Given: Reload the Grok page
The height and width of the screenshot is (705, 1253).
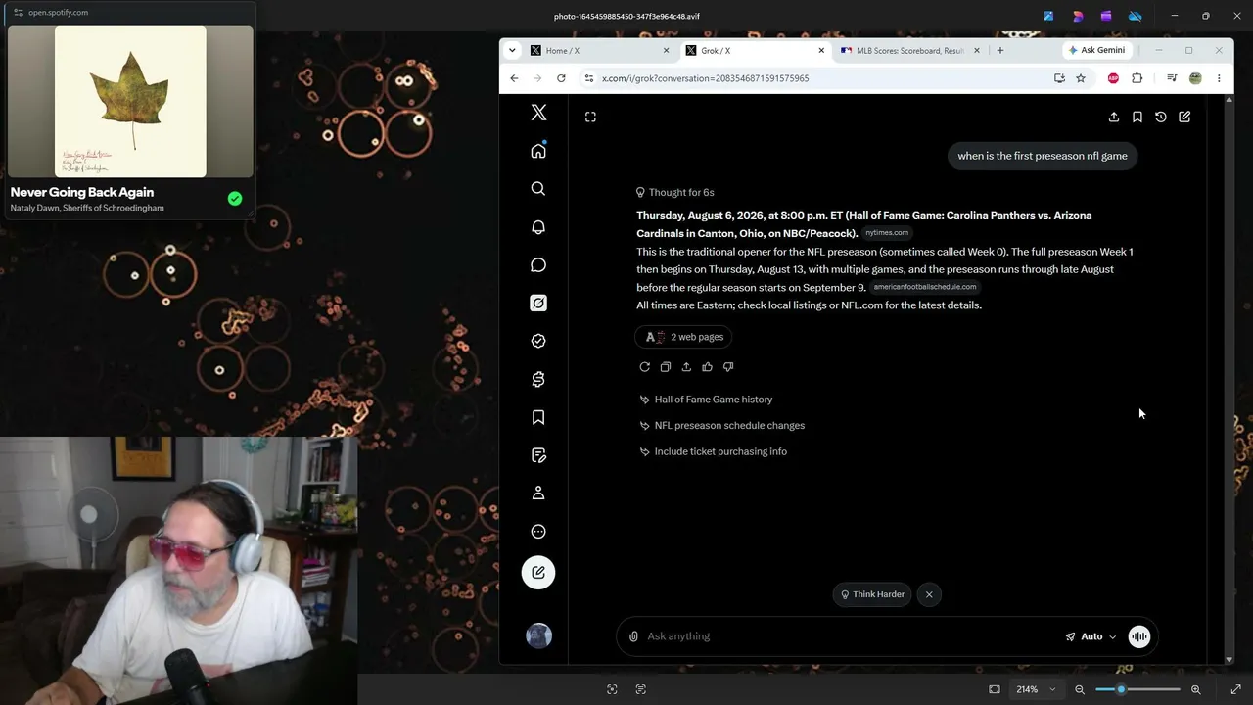Looking at the screenshot, I should pyautogui.click(x=561, y=78).
